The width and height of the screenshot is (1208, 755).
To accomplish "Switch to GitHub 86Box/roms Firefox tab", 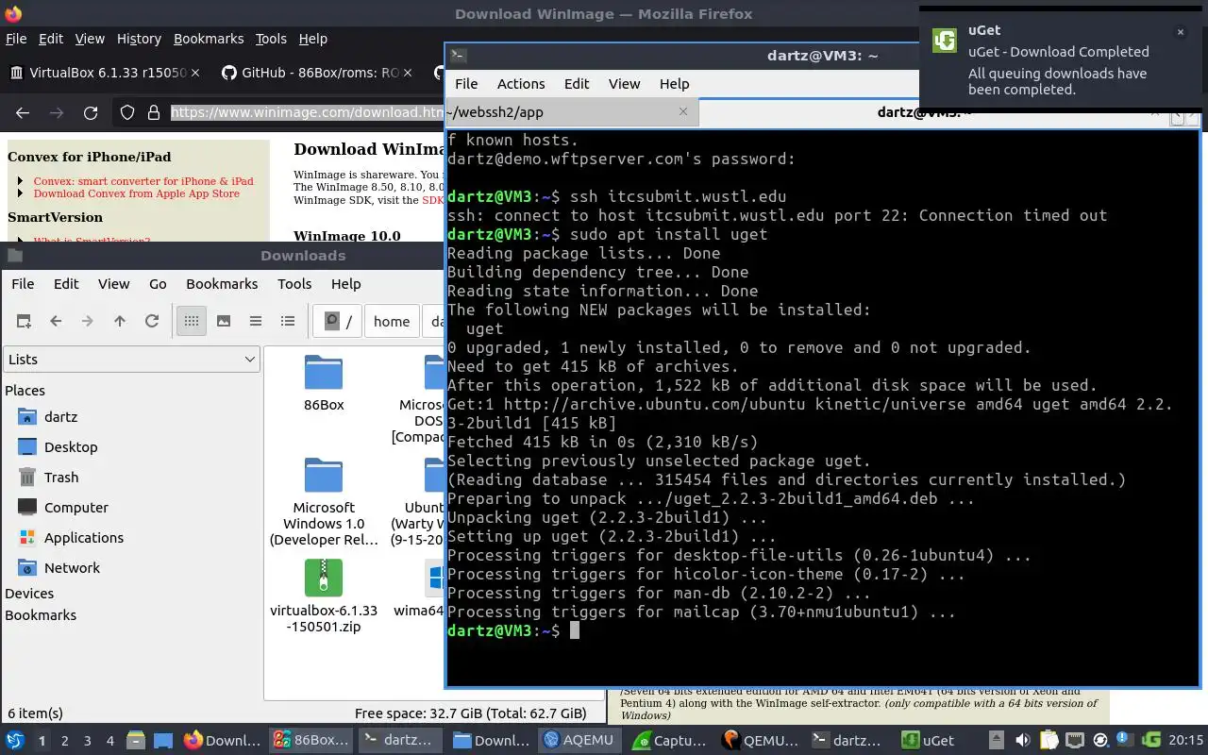I will [x=316, y=73].
